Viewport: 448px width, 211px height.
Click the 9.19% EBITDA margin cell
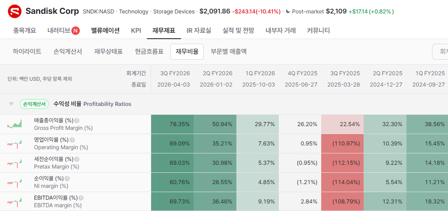(x=257, y=202)
